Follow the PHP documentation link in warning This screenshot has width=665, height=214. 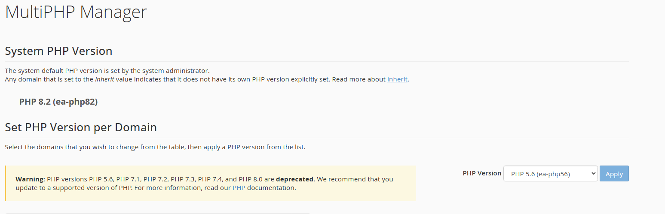pyautogui.click(x=239, y=188)
